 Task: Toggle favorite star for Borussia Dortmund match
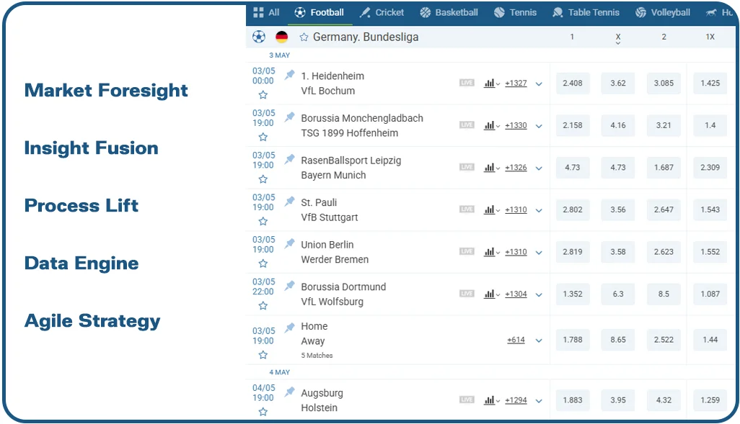click(263, 306)
